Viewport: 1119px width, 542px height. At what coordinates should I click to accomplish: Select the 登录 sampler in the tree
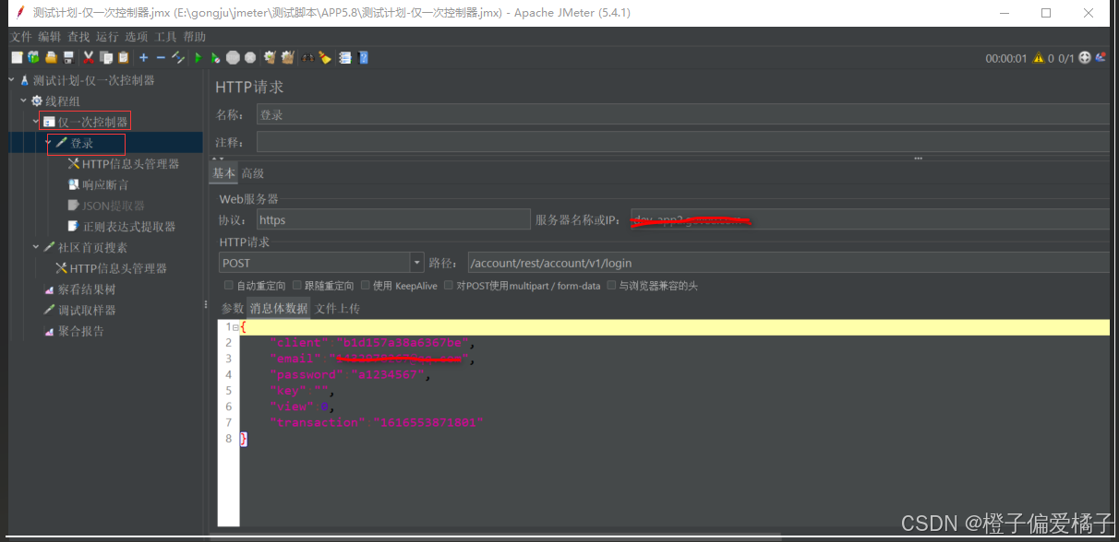click(x=82, y=144)
